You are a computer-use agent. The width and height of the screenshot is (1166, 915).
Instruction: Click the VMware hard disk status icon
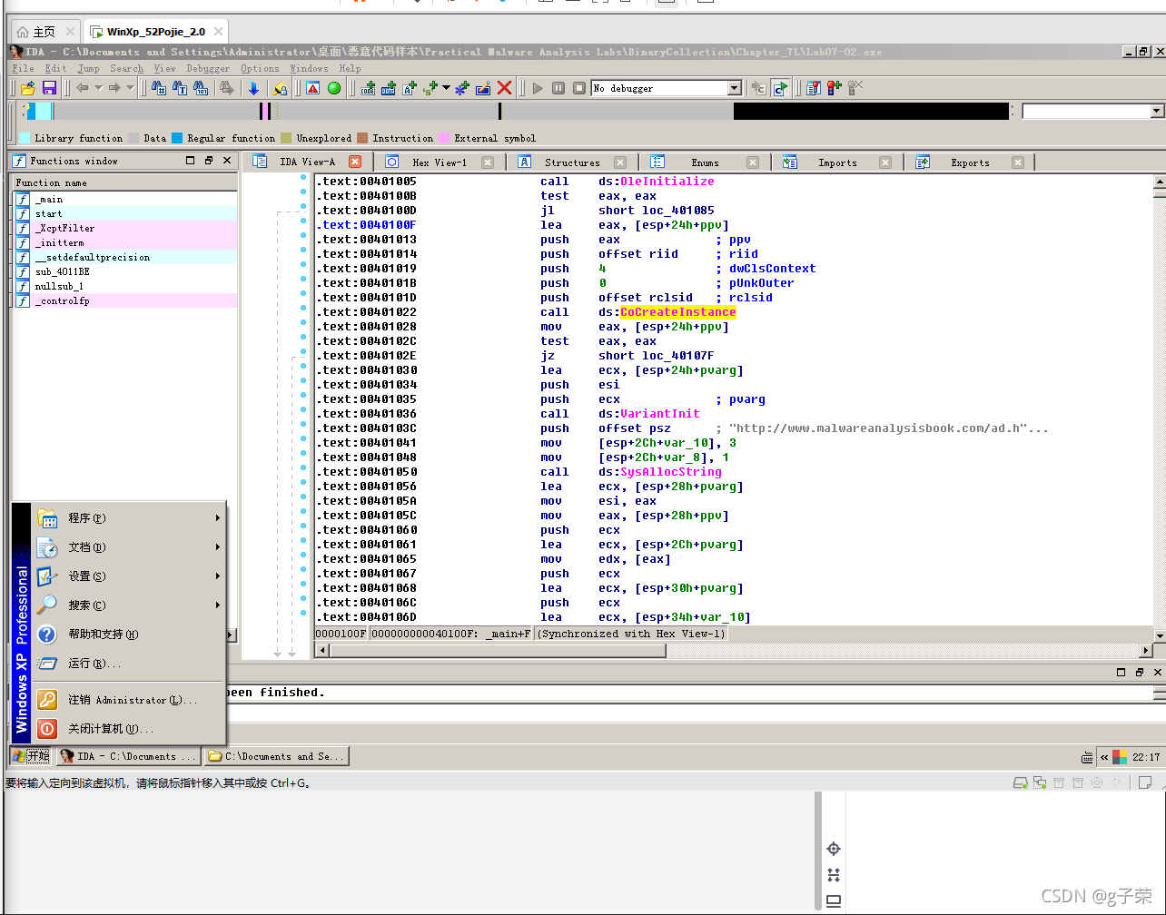[x=1020, y=782]
